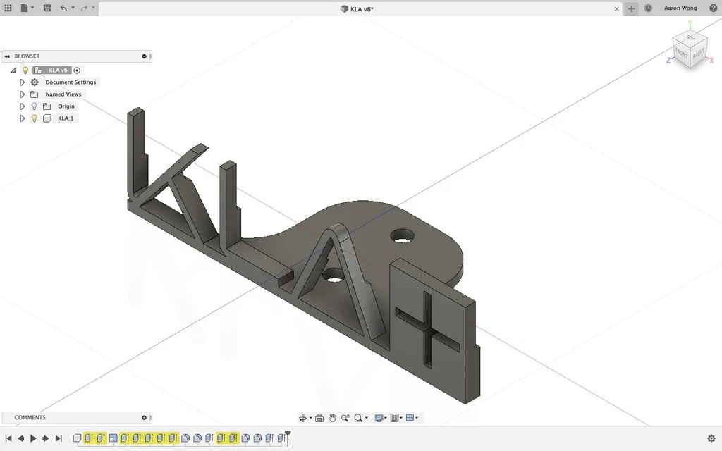Add a comment with the plus icon

(144, 418)
